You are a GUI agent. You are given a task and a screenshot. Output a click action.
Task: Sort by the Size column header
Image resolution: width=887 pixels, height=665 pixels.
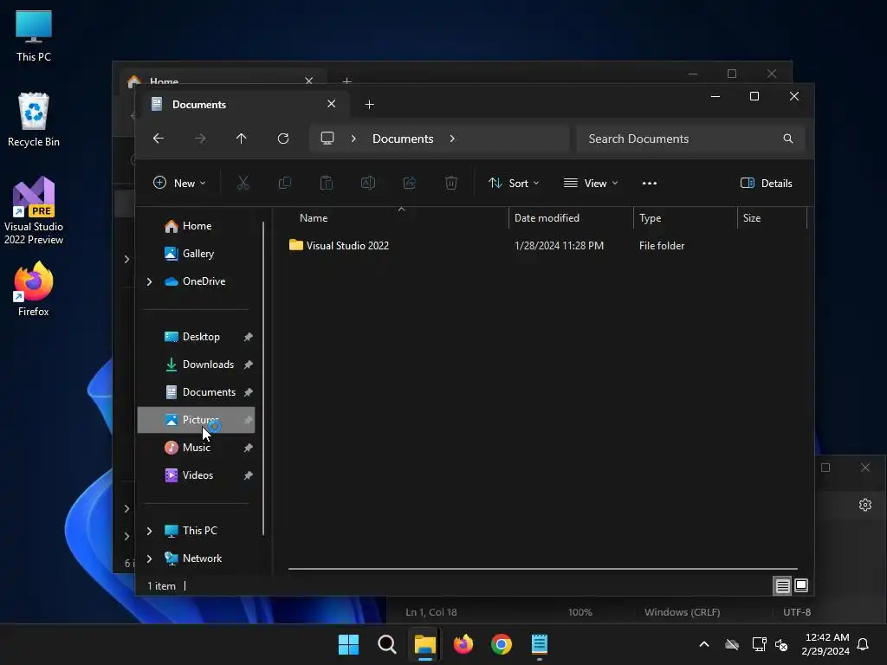pyautogui.click(x=772, y=218)
